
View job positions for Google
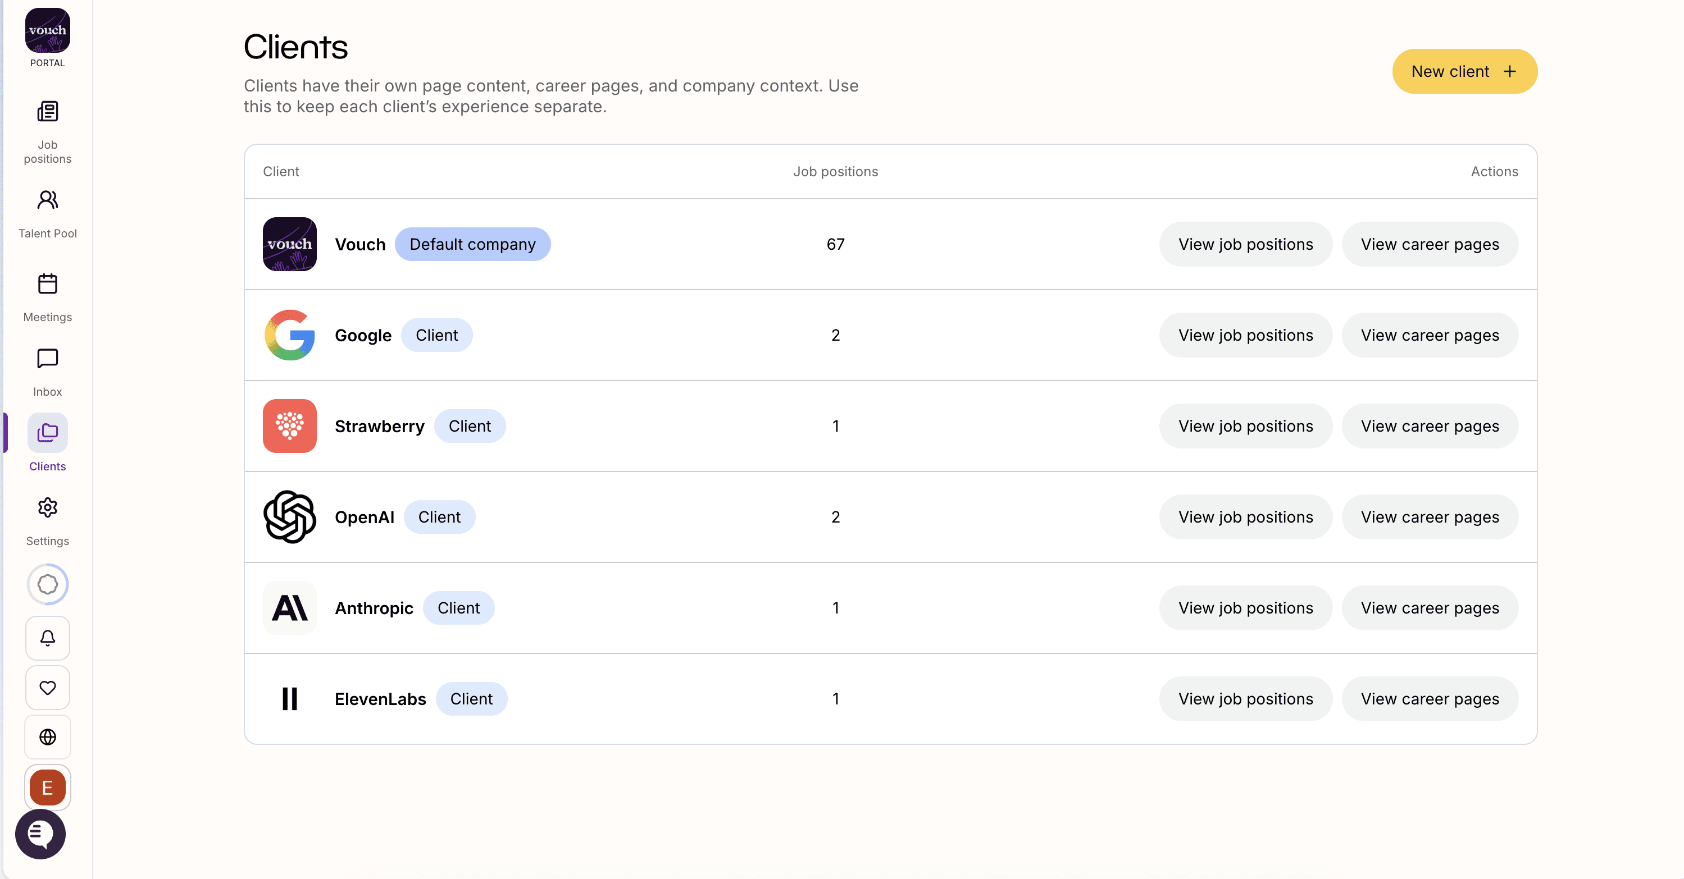pos(1245,335)
